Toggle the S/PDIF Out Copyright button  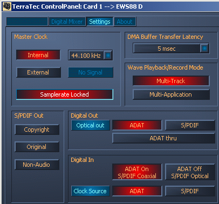point(37,130)
